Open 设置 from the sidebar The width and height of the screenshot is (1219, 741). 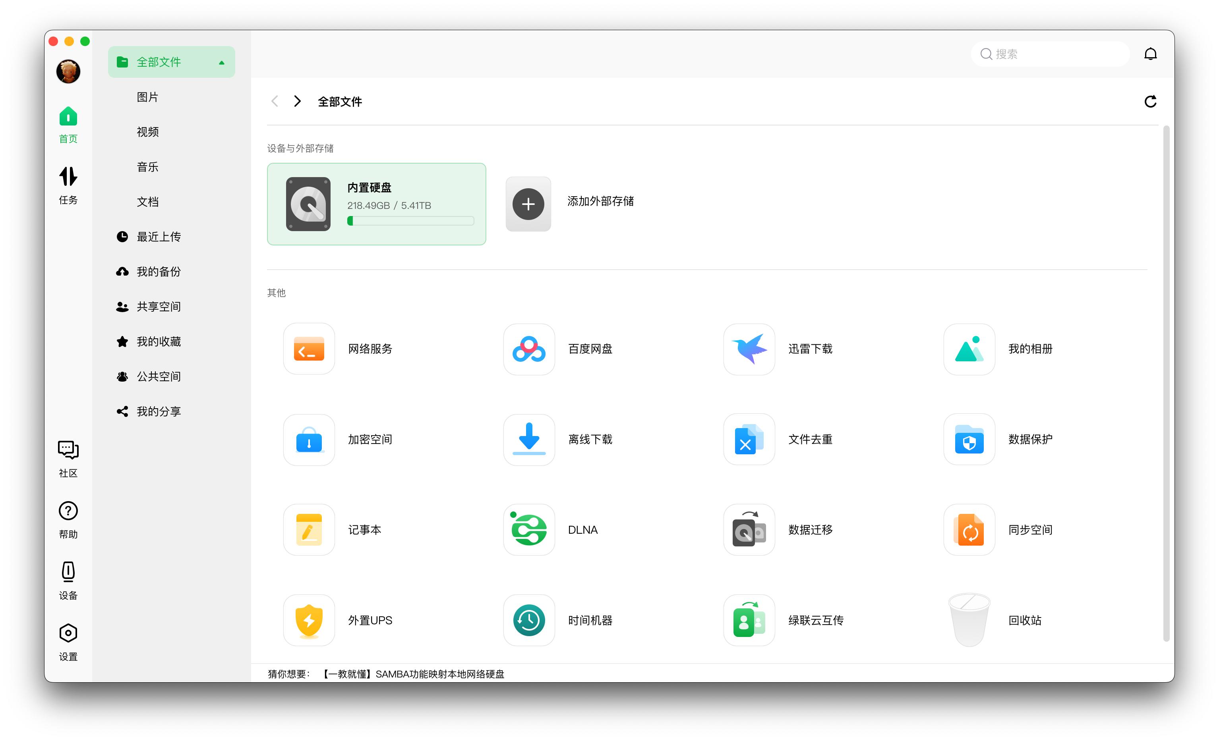click(x=68, y=641)
